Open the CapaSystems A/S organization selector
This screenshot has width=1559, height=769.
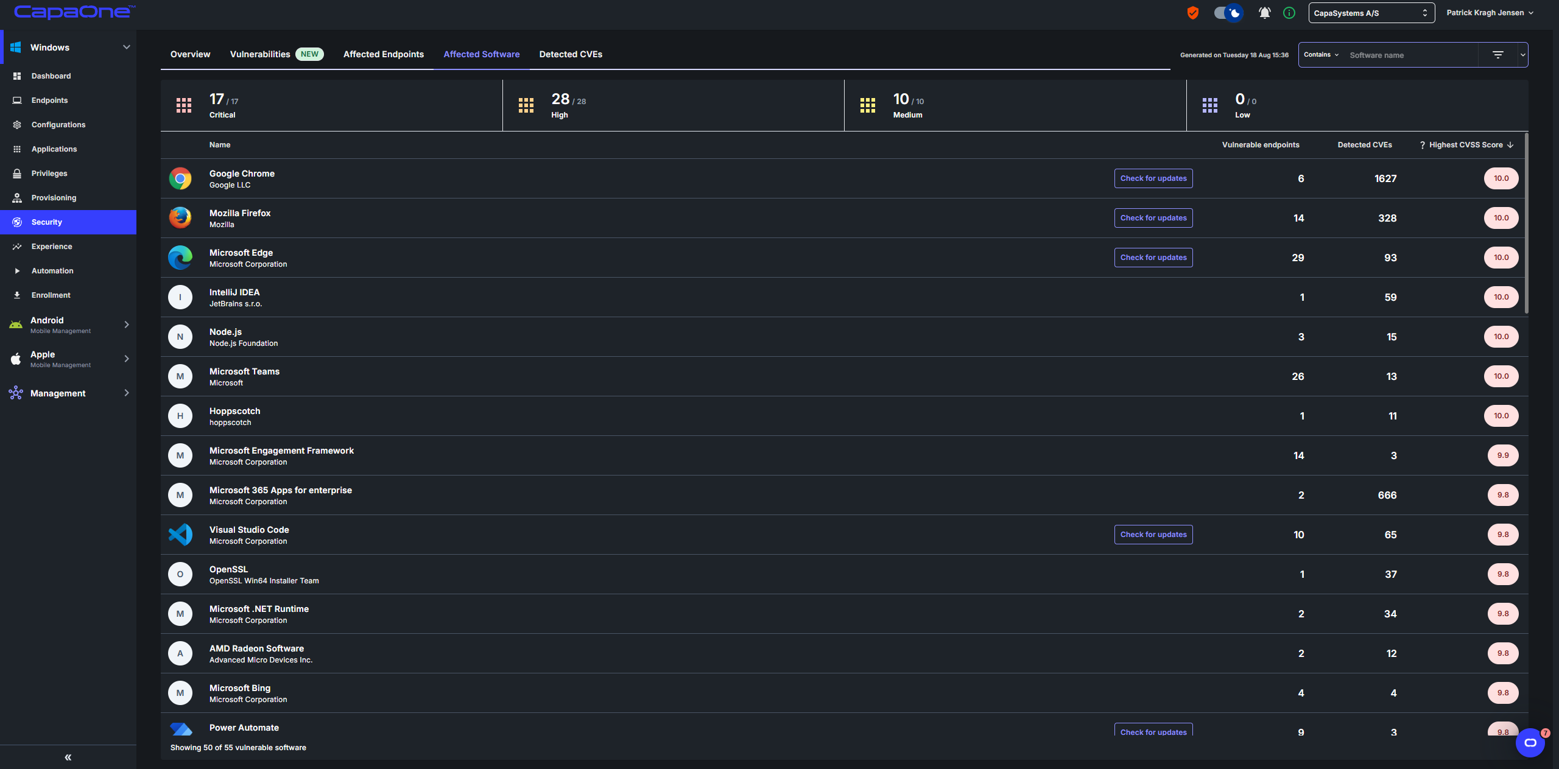1371,13
